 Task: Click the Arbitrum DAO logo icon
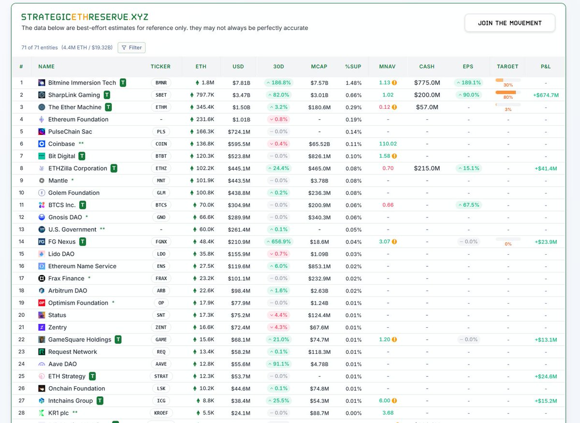point(41,290)
